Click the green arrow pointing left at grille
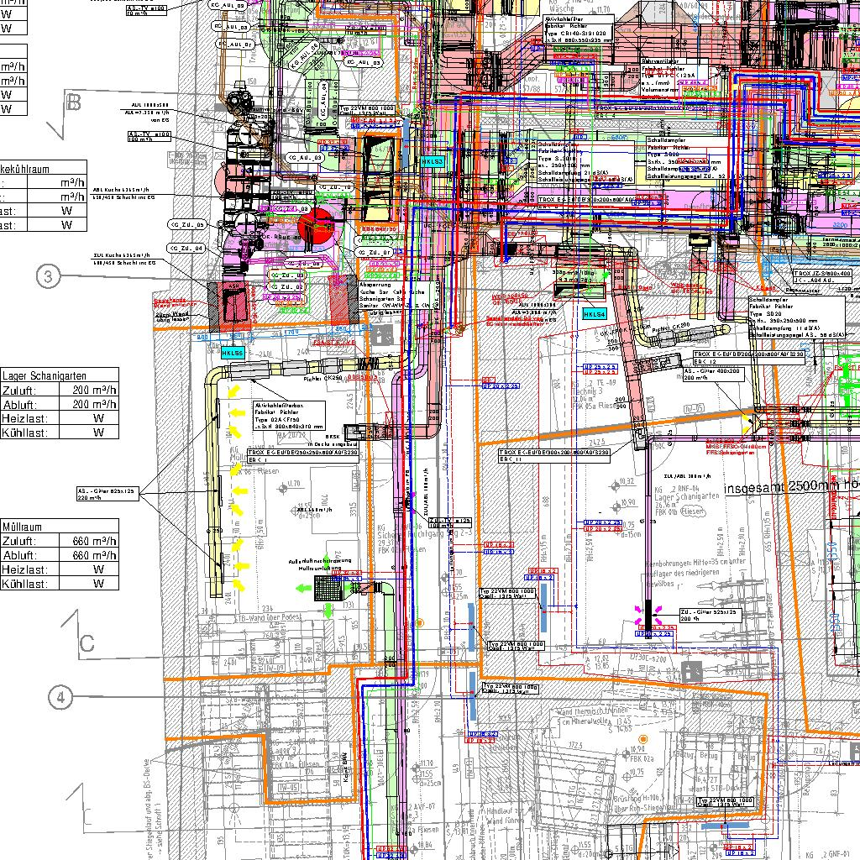The height and width of the screenshot is (860, 860). [x=303, y=589]
